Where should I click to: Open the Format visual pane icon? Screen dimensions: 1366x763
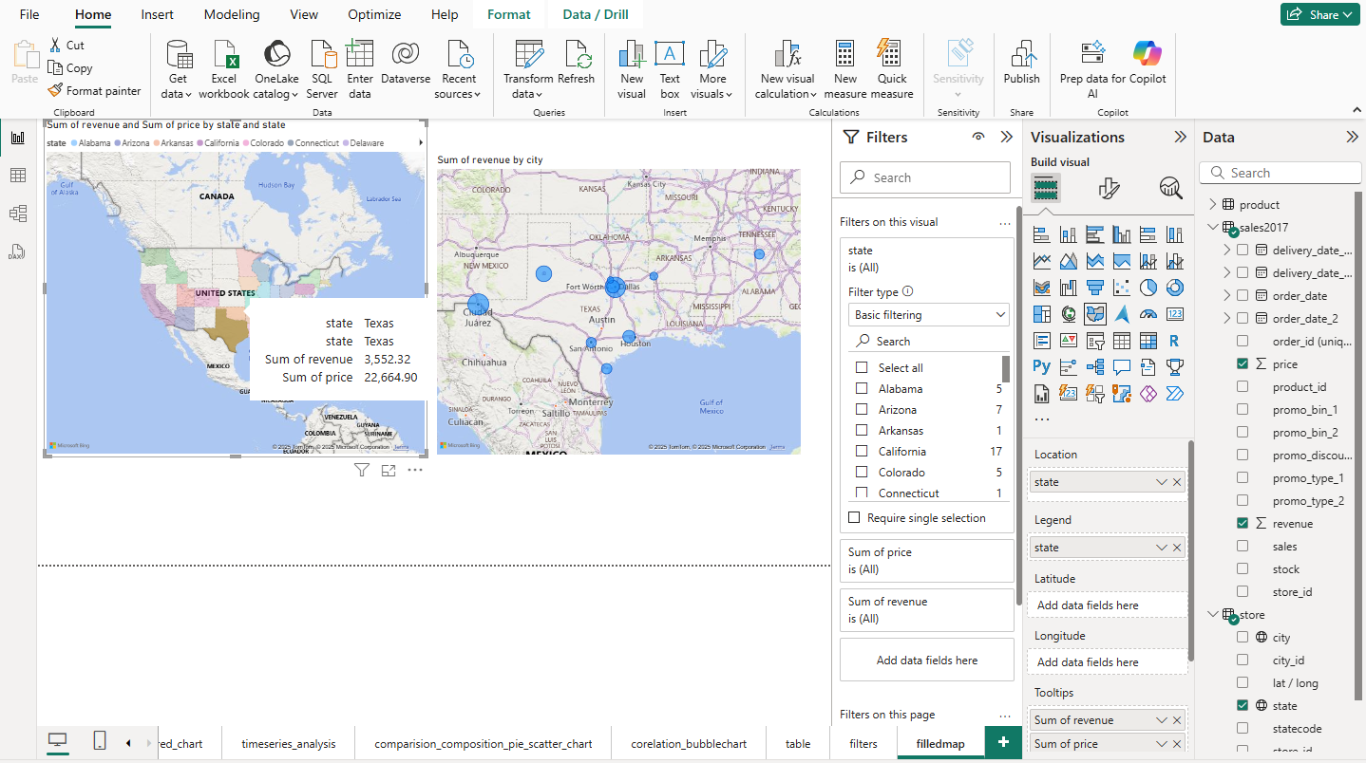click(1110, 188)
